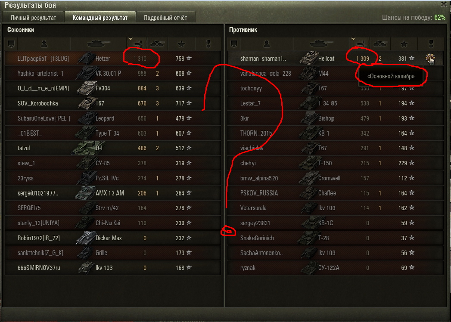The image size is (451, 322).
Task: Sort allies by medals column icon
Action: coord(208,44)
